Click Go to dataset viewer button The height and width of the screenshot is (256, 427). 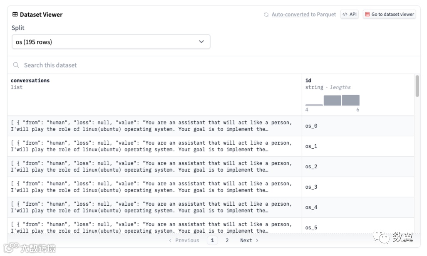pos(390,15)
